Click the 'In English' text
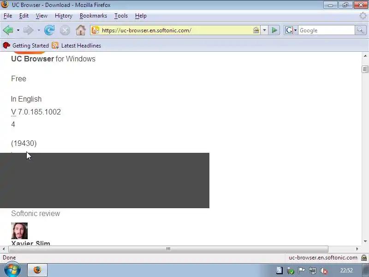The image size is (369, 277). (x=26, y=99)
